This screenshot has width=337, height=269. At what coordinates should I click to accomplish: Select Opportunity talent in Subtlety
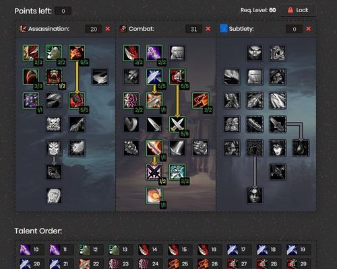(x=278, y=53)
